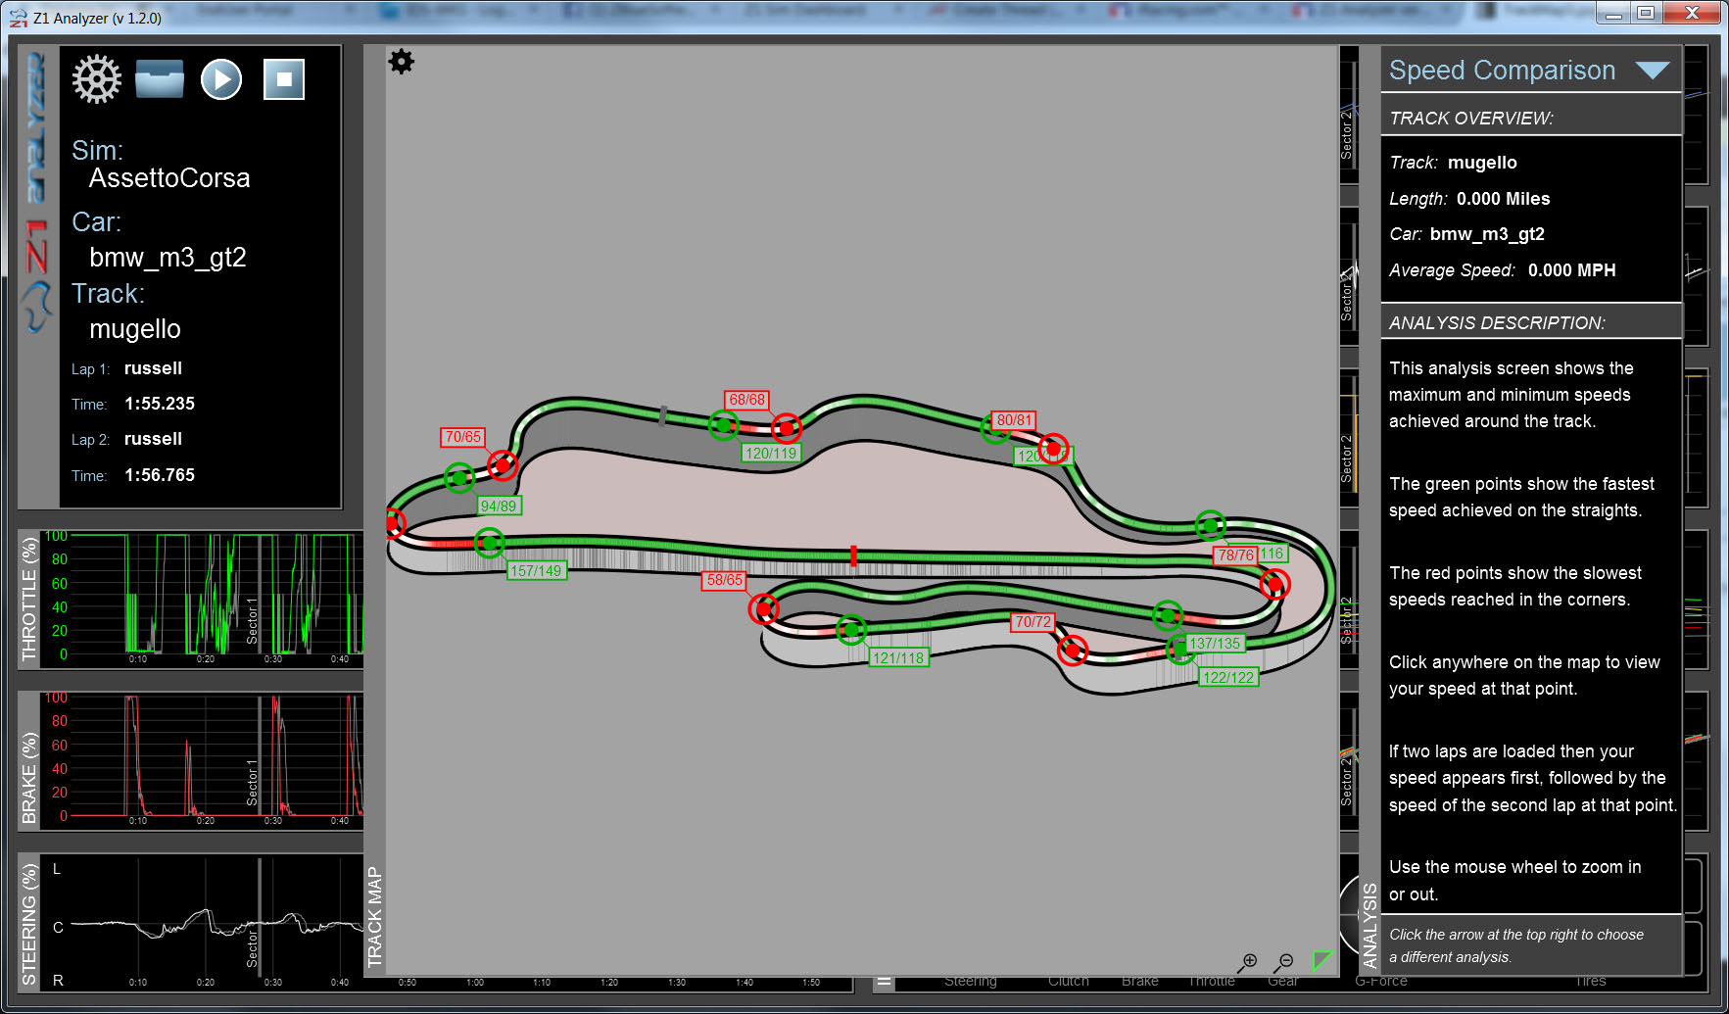Click the track name mugello in left panel

click(x=135, y=329)
